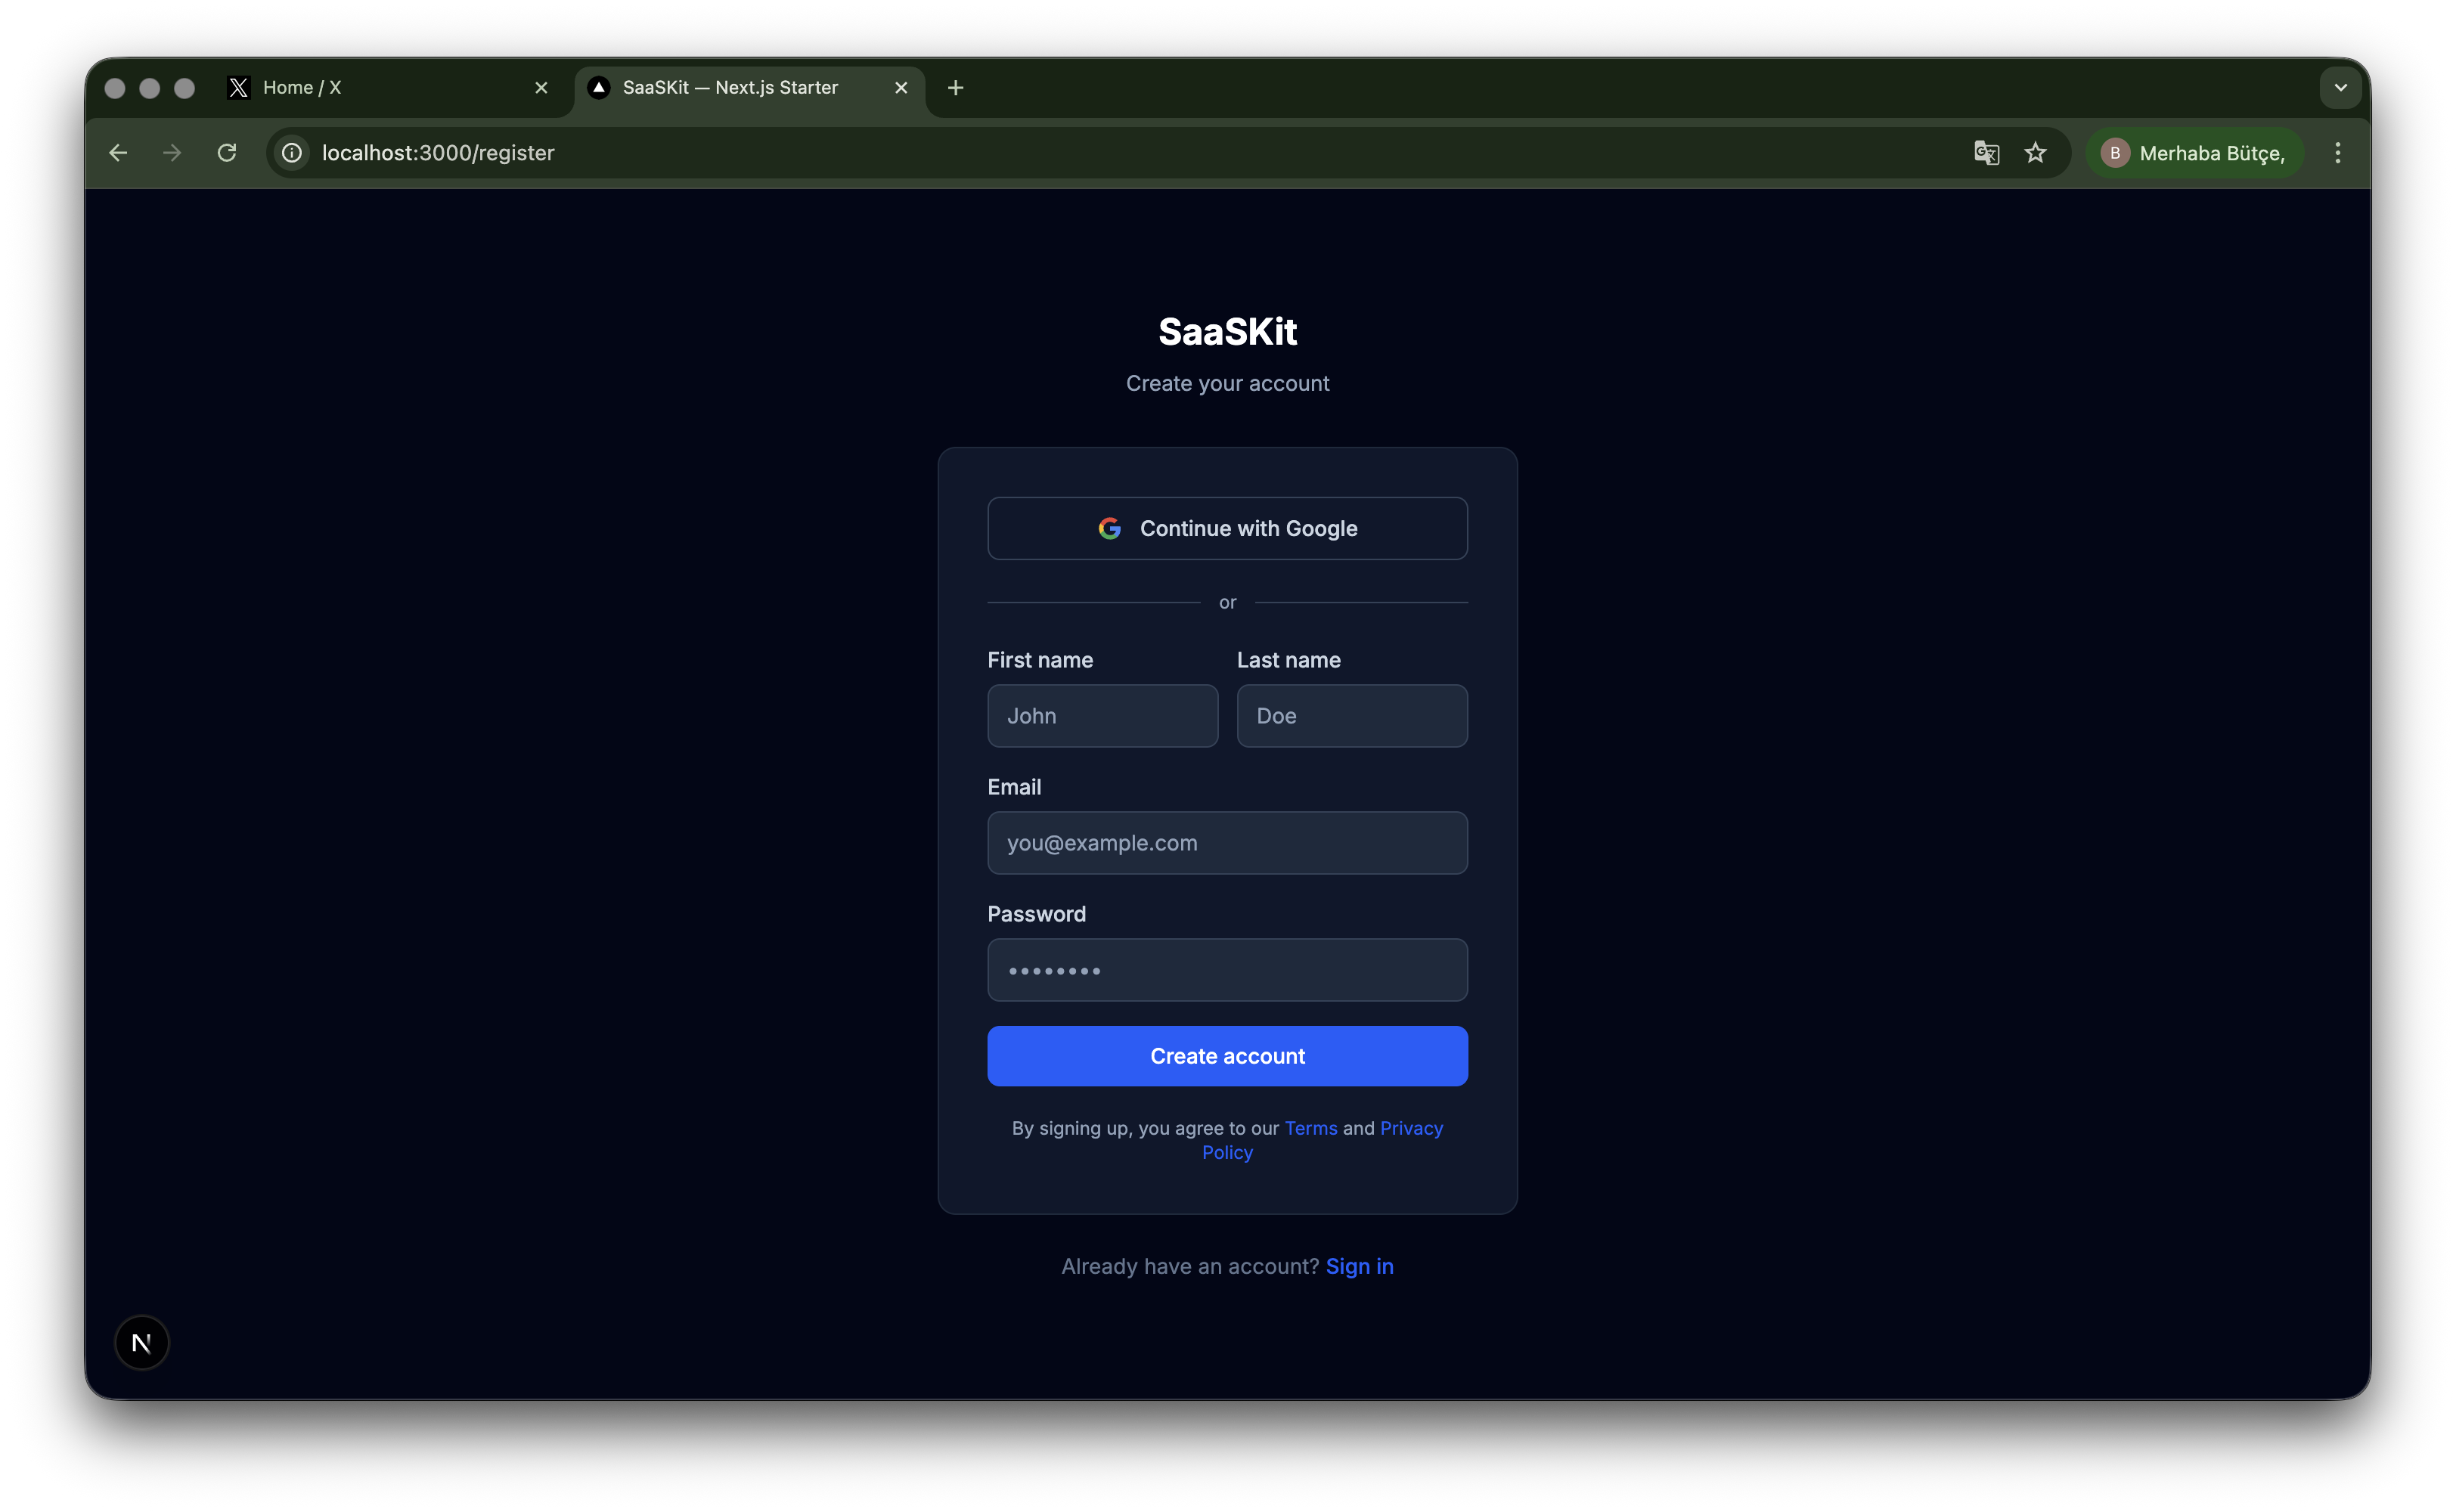Follow the Sign in link
Screen dimensions: 2456x1512
pyautogui.click(x=1359, y=1266)
